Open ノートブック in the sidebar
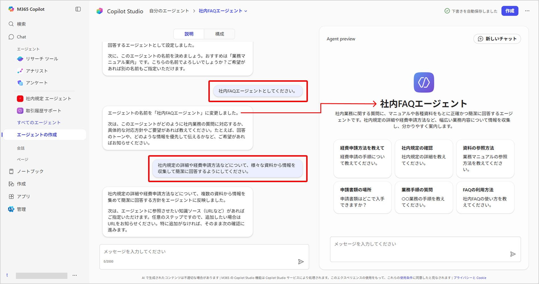The height and width of the screenshot is (284, 539). coord(30,171)
